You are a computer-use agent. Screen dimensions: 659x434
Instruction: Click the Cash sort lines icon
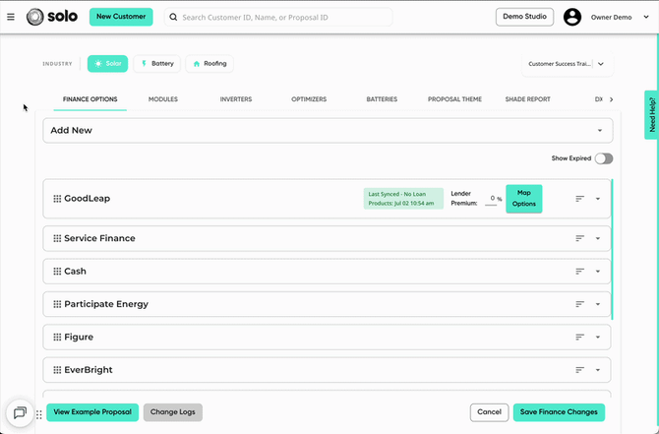[580, 272]
